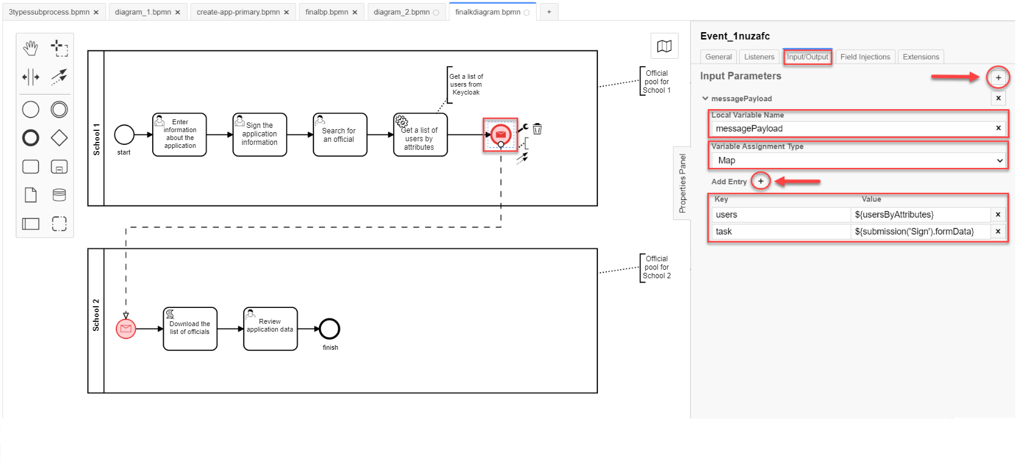The width and height of the screenshot is (1020, 468).
Task: Create a DataObjectReference from palette
Action: coord(30,195)
